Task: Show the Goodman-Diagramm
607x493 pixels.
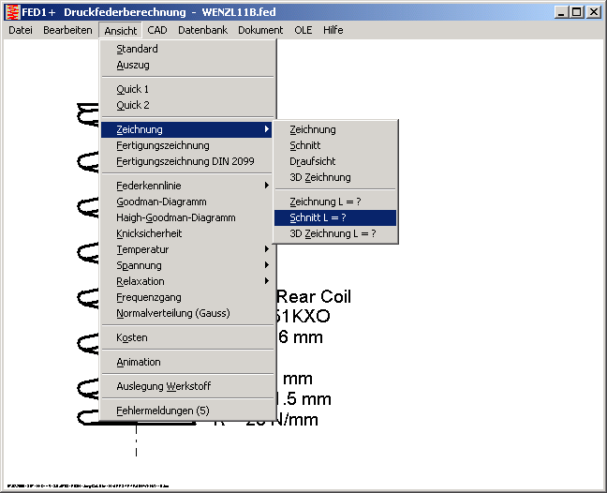Action: click(161, 202)
